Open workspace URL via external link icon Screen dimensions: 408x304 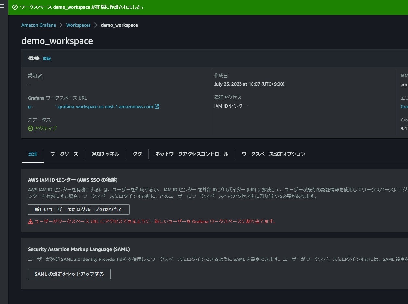point(157,106)
